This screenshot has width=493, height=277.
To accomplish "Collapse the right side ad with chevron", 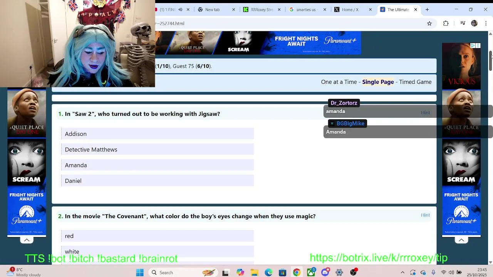I will 461,240.
